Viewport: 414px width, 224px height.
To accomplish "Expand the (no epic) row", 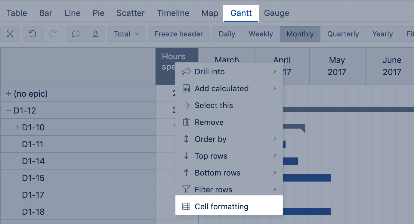I will [x=9, y=94].
